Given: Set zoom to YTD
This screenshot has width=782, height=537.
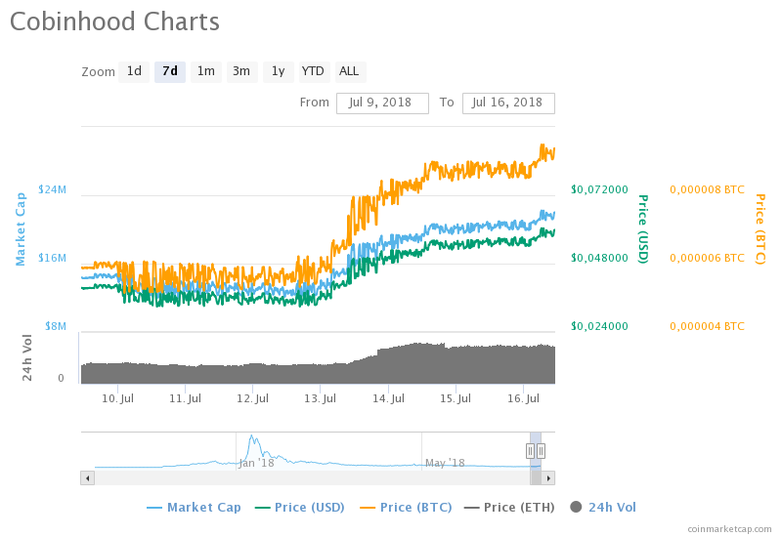Looking at the screenshot, I should coord(313,71).
